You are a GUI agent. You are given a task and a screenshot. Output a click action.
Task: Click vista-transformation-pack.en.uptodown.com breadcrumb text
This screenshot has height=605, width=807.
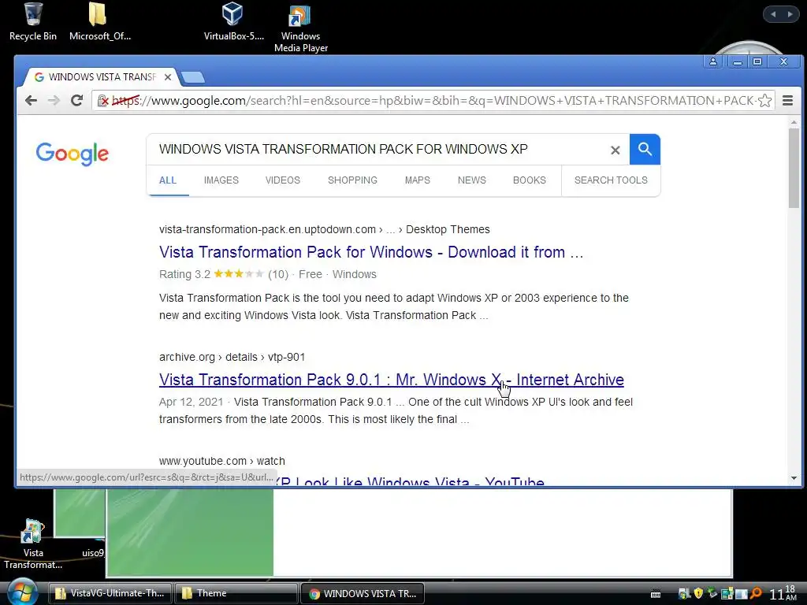pos(267,229)
